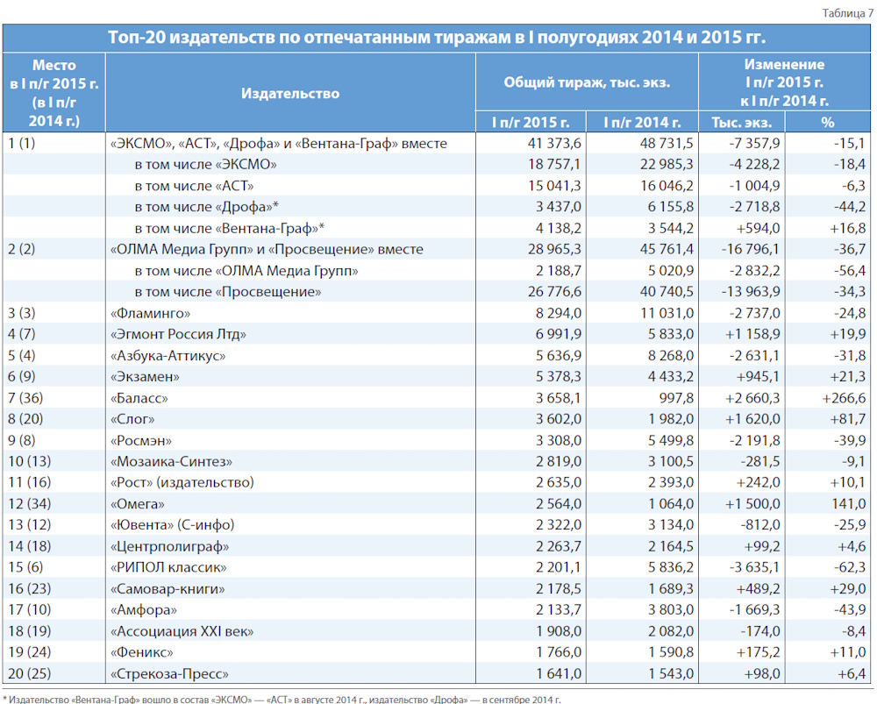The height and width of the screenshot is (704, 877).
Task: Click percent value '-56,4'
Action: 850,271
